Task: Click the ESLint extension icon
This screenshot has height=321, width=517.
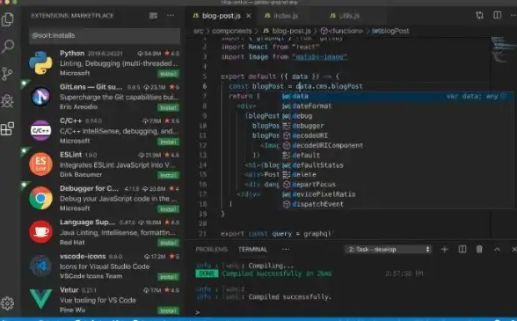Action: click(x=40, y=164)
